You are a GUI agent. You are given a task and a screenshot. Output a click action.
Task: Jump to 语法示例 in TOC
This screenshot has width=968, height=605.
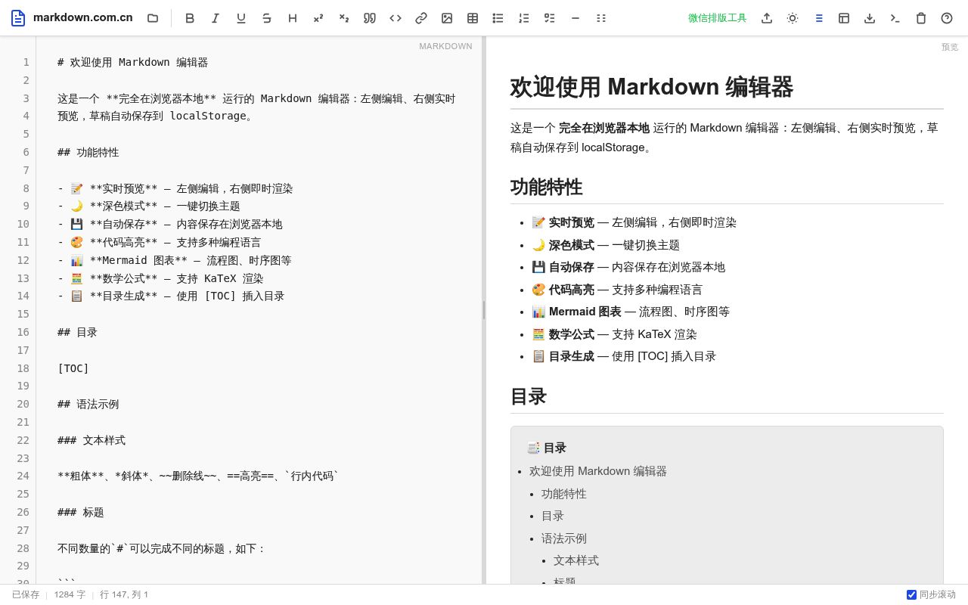[564, 538]
